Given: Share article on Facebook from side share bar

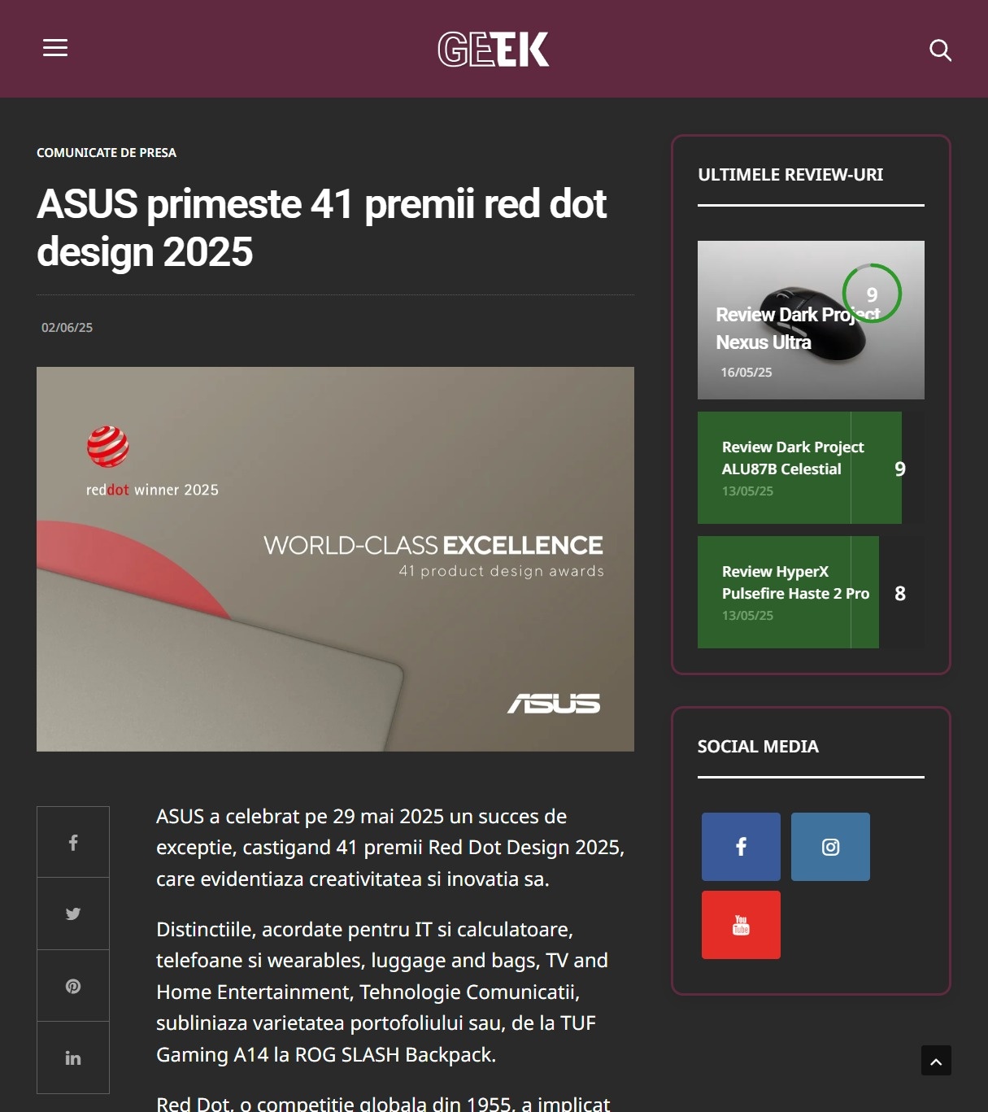Looking at the screenshot, I should click(73, 842).
